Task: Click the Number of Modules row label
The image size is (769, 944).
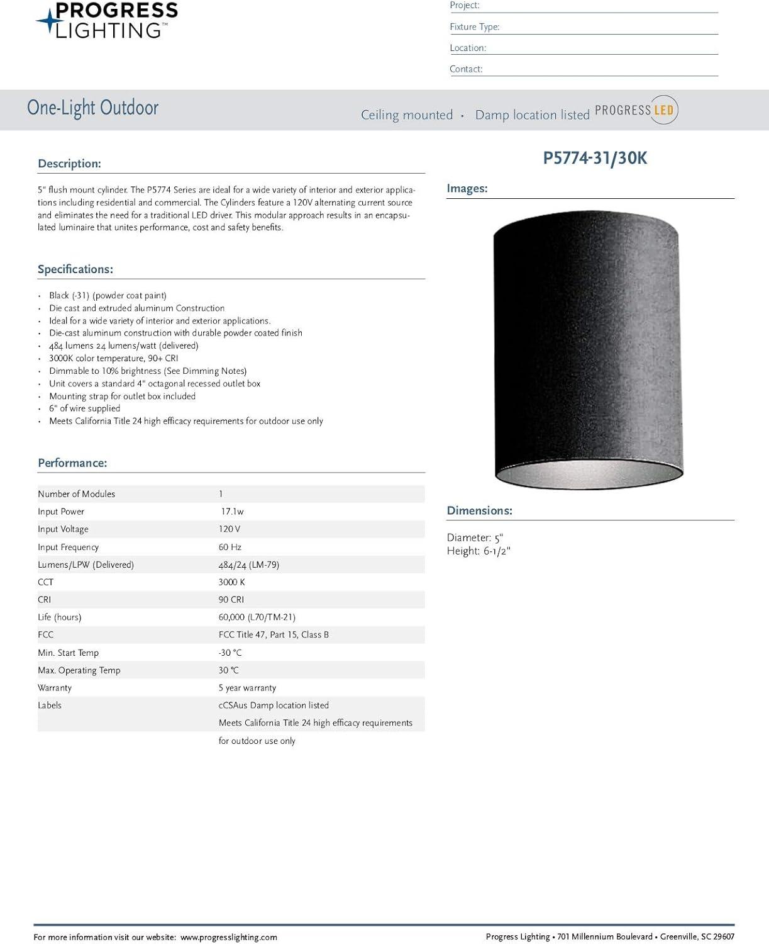Action: point(76,494)
